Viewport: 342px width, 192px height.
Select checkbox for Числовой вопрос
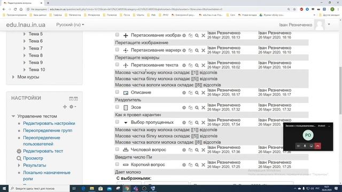(x=118, y=149)
